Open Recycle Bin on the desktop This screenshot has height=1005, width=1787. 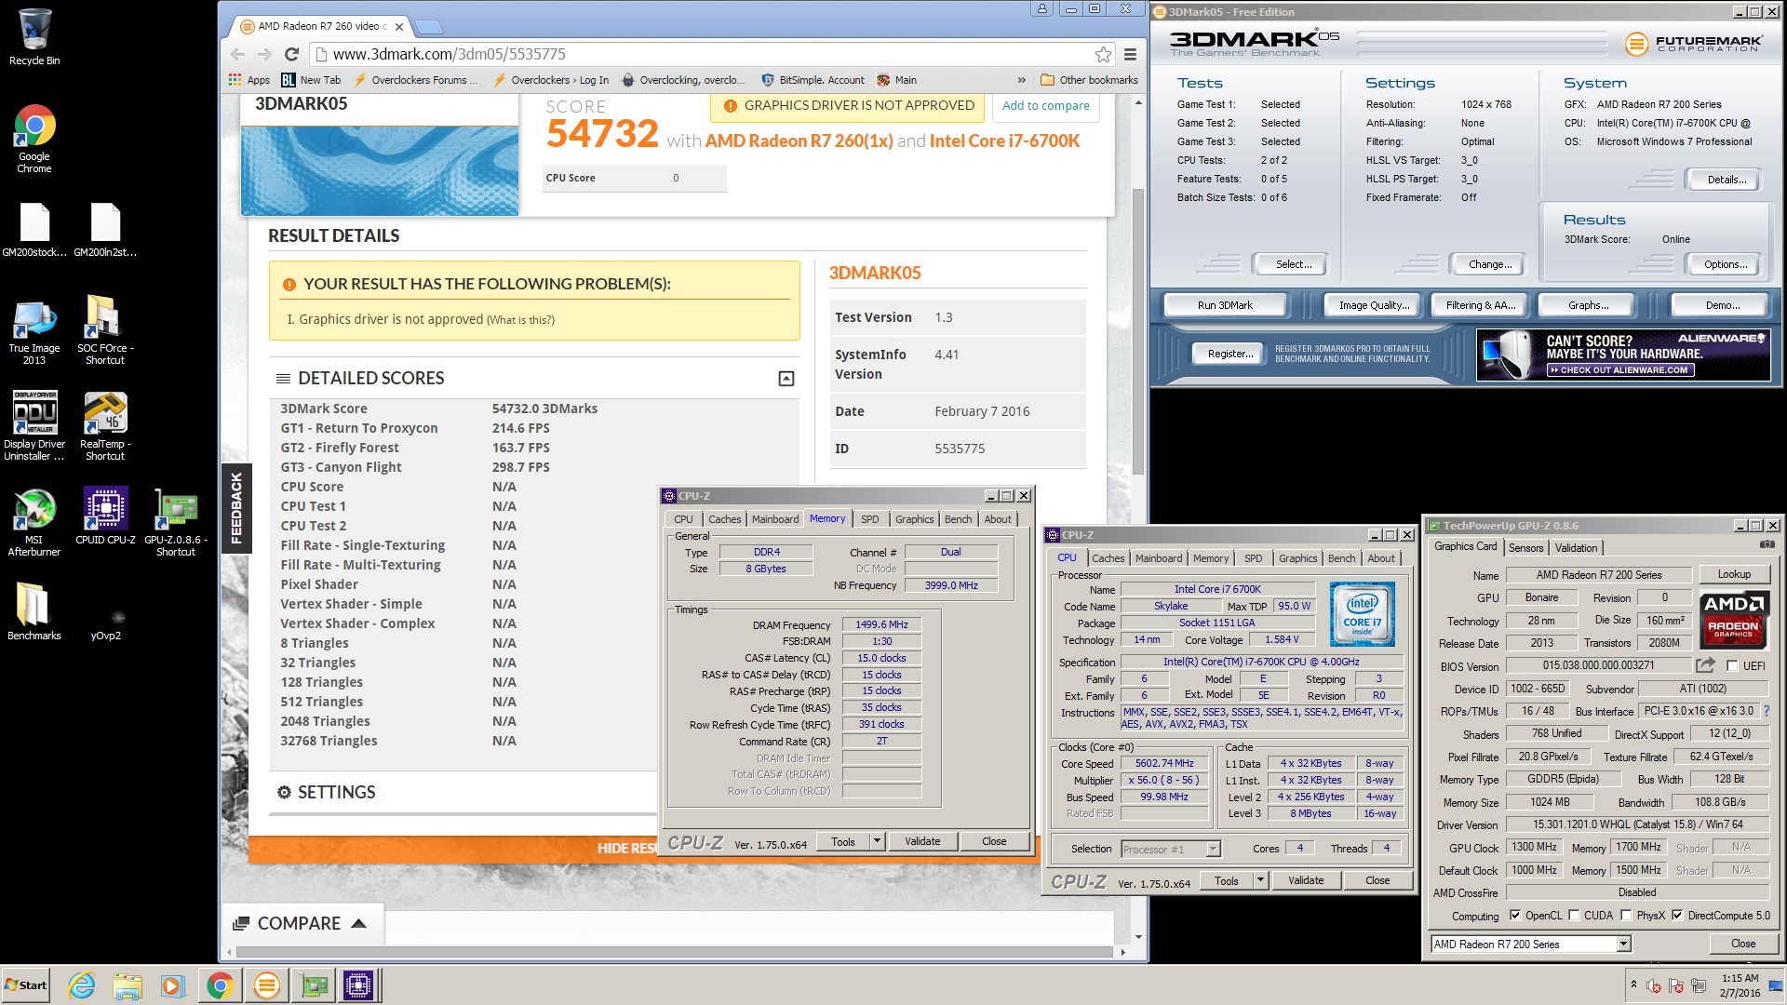point(34,37)
